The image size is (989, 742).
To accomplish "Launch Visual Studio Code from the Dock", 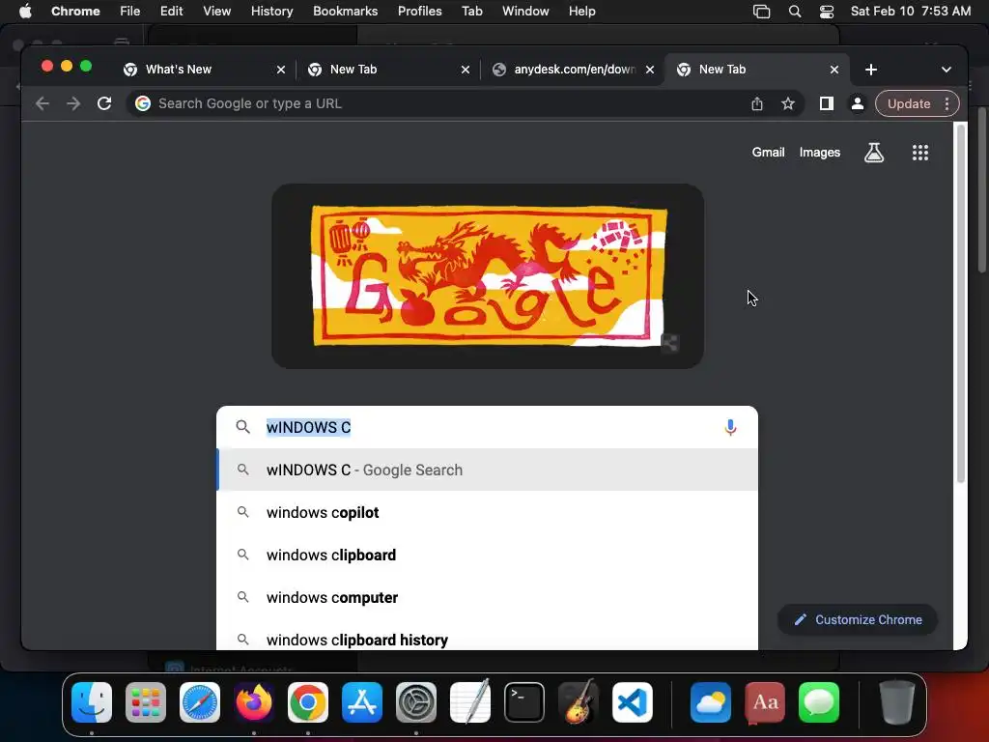I will pos(633,702).
